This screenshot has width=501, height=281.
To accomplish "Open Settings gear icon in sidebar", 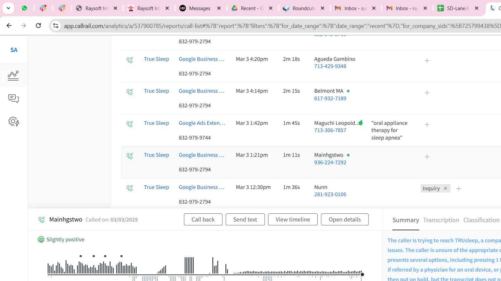I will [x=13, y=122].
